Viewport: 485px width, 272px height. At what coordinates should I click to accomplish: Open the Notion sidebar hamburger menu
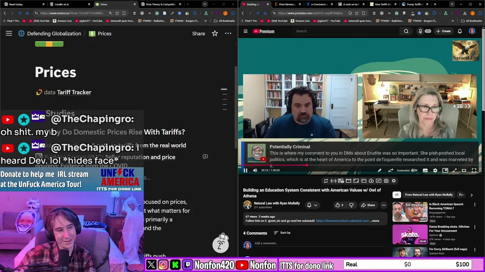9,34
